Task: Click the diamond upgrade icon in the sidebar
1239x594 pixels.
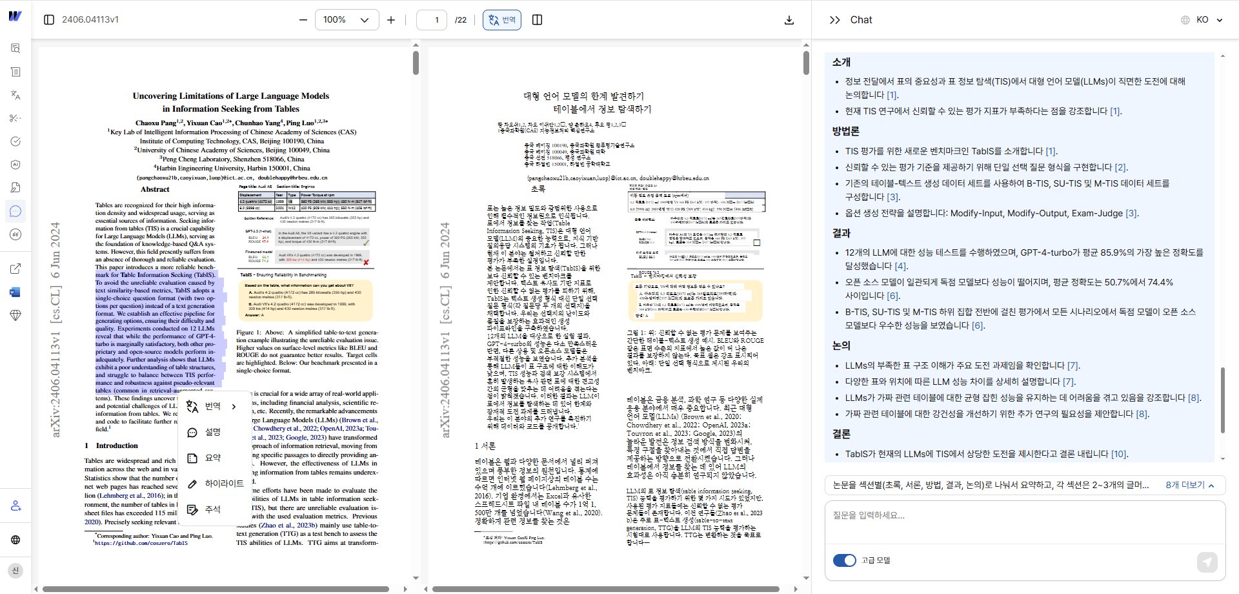Action: [15, 315]
